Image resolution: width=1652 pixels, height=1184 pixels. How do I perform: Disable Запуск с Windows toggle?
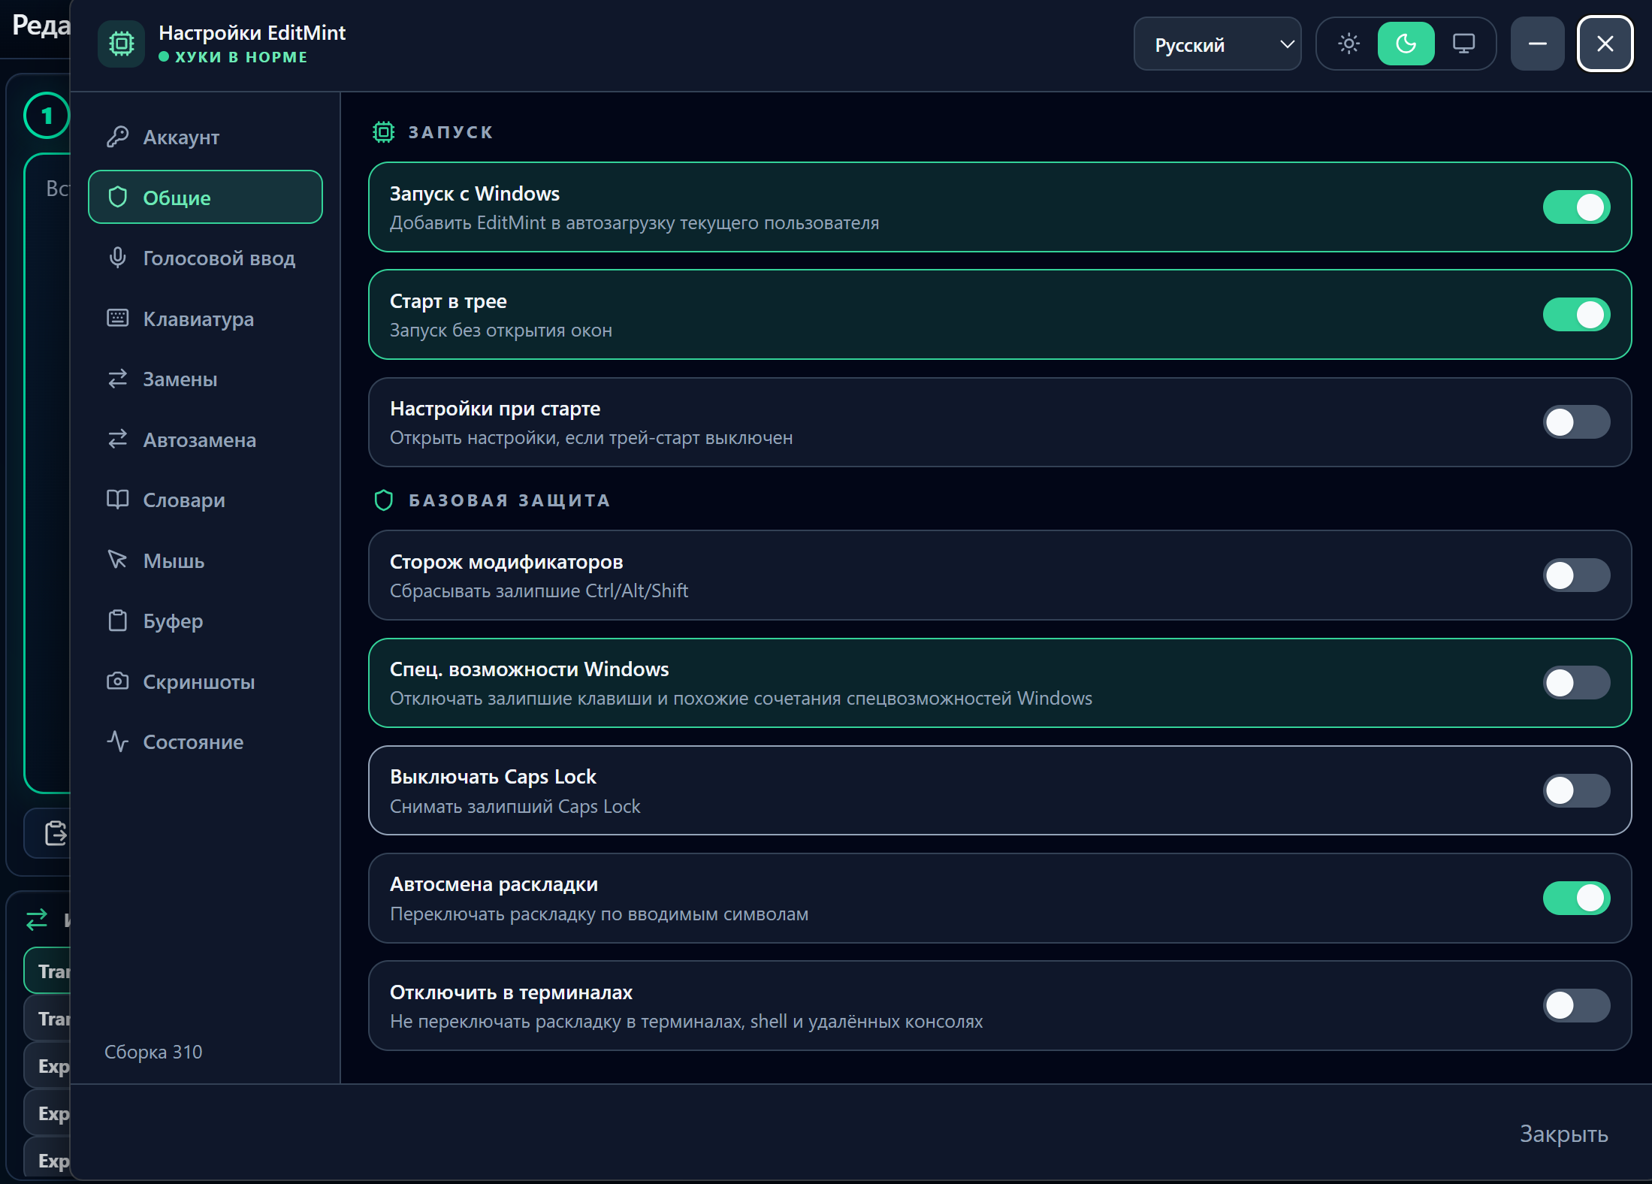(1576, 207)
